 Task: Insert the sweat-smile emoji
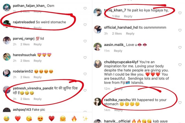click(x=7, y=119)
